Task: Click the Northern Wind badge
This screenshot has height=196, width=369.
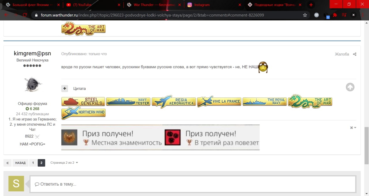Action: (x=83, y=113)
